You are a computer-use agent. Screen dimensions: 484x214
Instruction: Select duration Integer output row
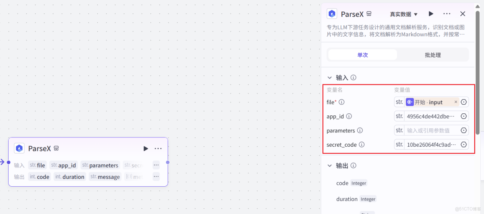point(356,199)
